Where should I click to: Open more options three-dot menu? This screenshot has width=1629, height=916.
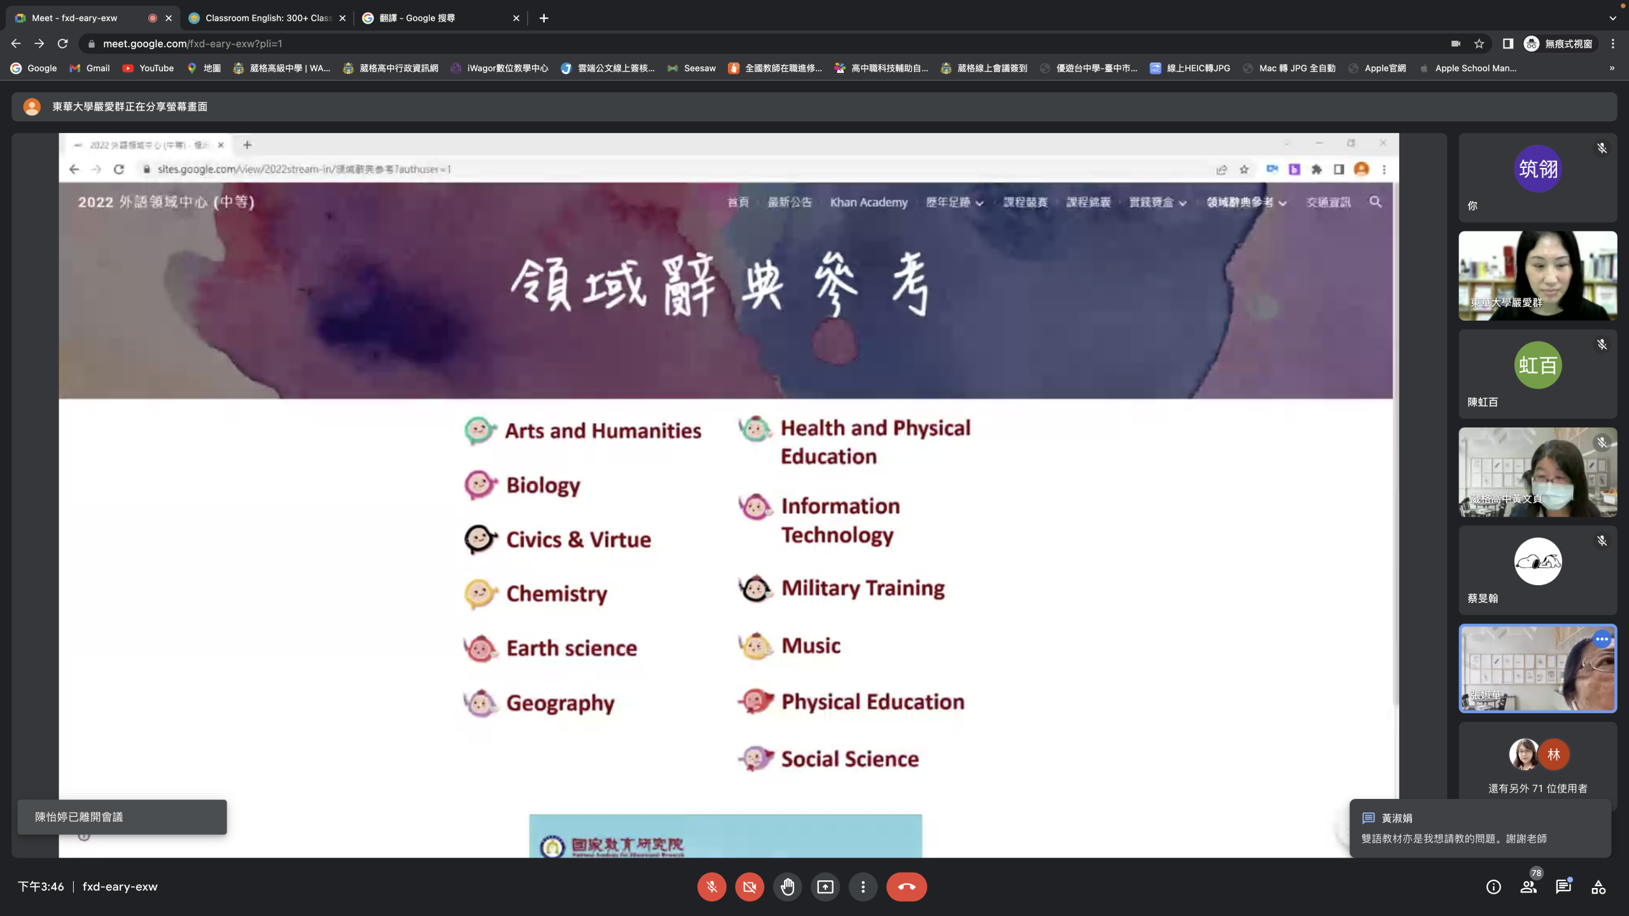pyautogui.click(x=863, y=887)
